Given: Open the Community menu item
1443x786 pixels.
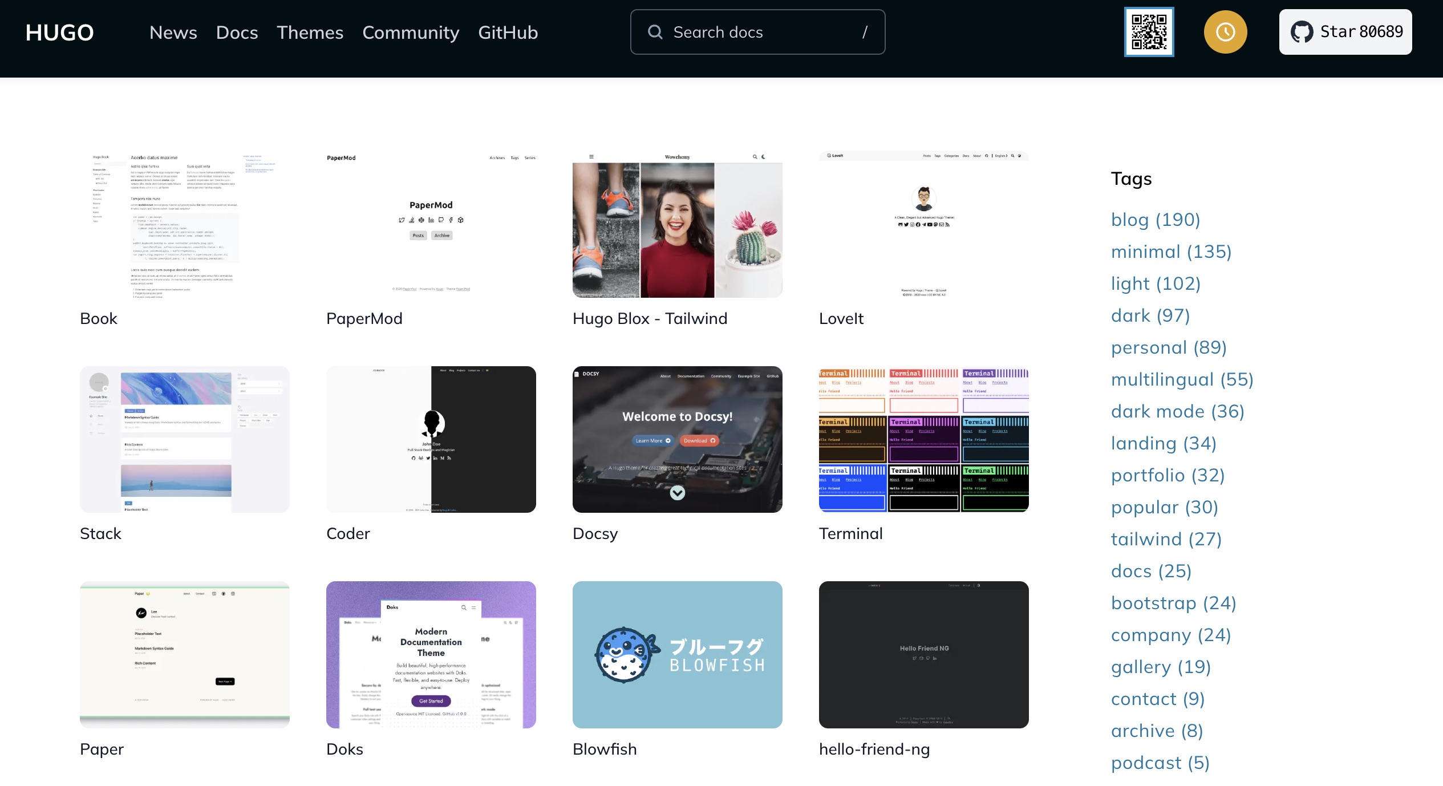Looking at the screenshot, I should (x=411, y=33).
